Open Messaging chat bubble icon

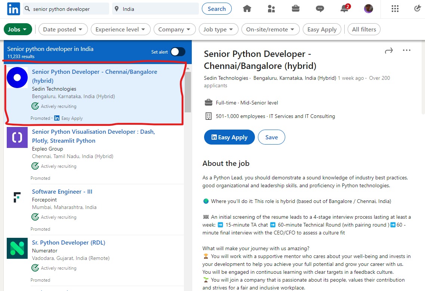pos(320,9)
